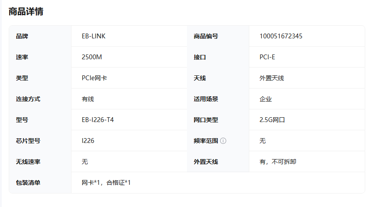
Task: Select the 企业 scenario value
Action: pyautogui.click(x=266, y=99)
